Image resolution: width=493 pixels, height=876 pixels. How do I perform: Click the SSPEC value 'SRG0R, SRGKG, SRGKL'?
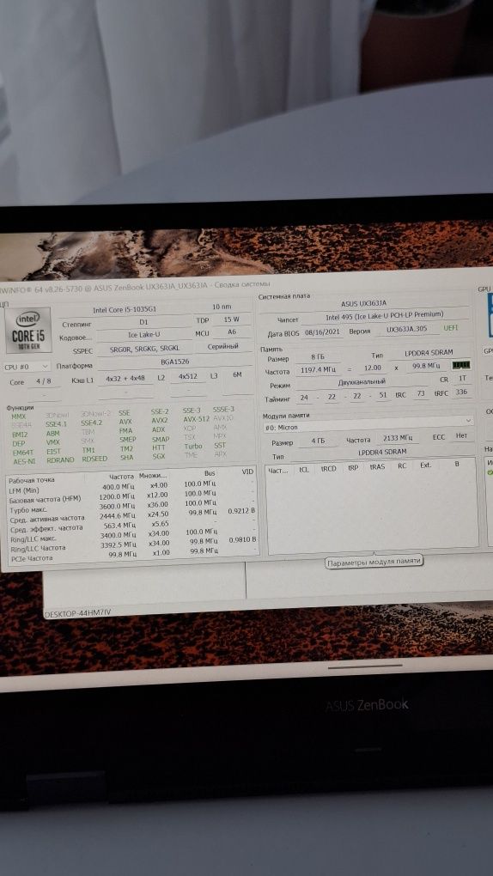tap(145, 350)
